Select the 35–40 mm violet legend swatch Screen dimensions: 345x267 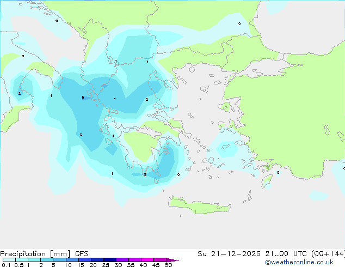point(135,260)
